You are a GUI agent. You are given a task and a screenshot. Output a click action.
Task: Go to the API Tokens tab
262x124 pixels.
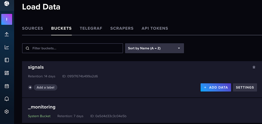pyautogui.click(x=155, y=28)
